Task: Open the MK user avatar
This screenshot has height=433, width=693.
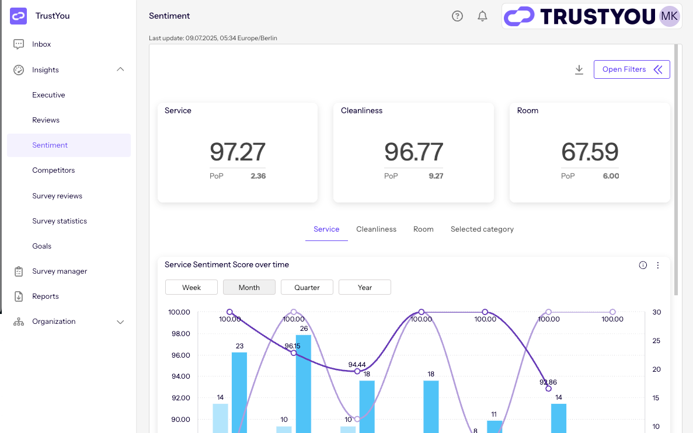Action: (669, 16)
